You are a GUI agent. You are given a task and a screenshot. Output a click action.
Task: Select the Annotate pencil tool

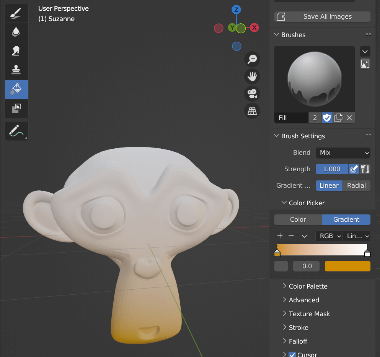pos(16,131)
